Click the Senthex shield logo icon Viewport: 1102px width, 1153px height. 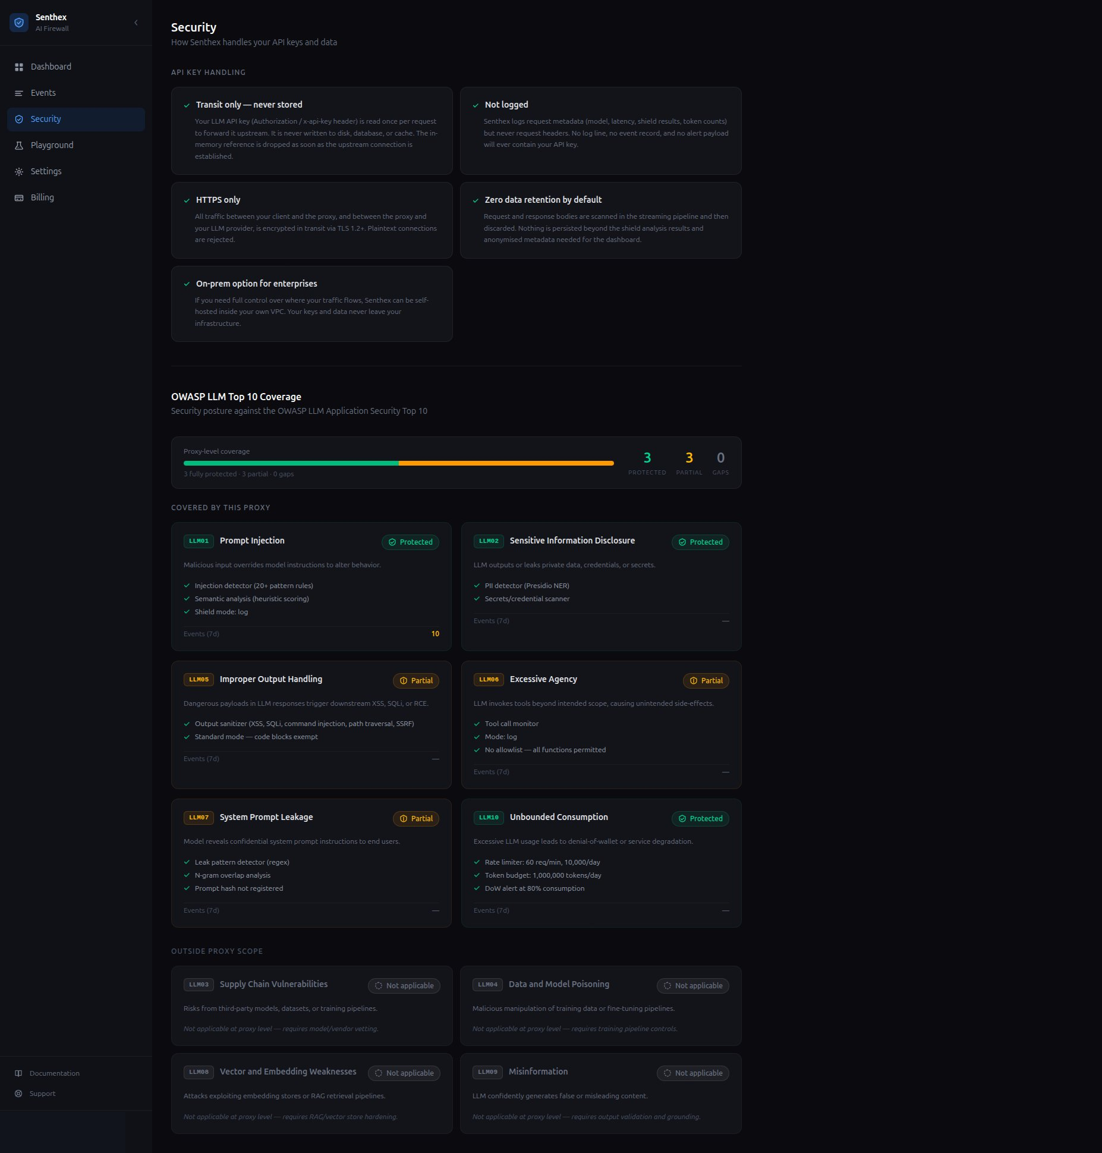click(x=19, y=23)
